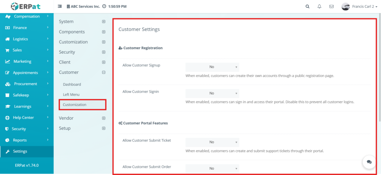Toggle the sidebar hamburger menu icon
The height and width of the screenshot is (175, 381).
60,6
